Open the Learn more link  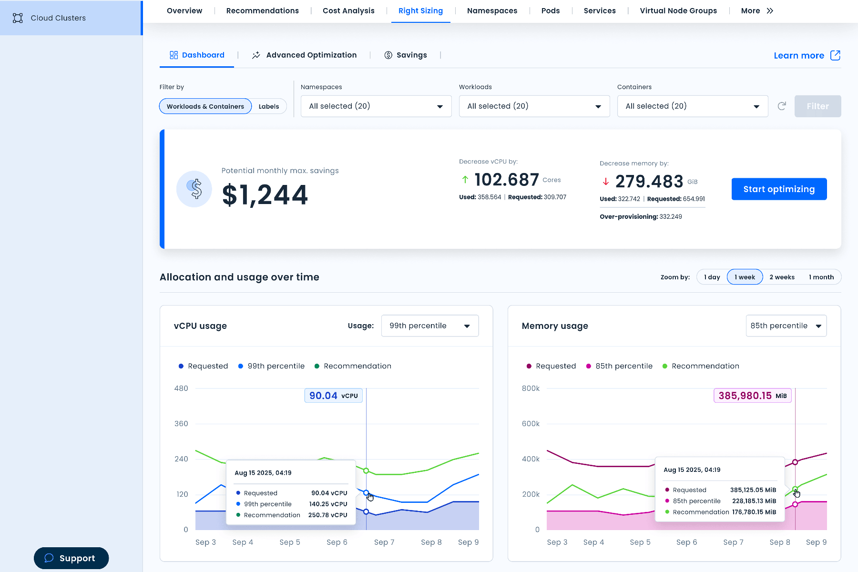tap(807, 55)
